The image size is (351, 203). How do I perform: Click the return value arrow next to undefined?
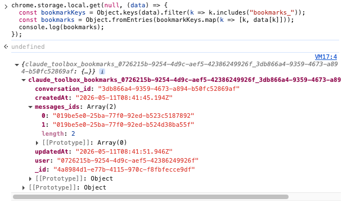[6, 47]
